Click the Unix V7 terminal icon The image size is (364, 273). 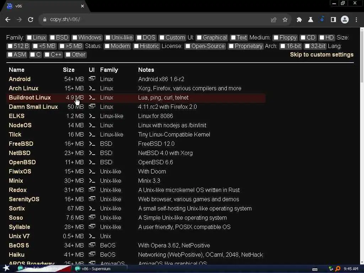coord(92,236)
